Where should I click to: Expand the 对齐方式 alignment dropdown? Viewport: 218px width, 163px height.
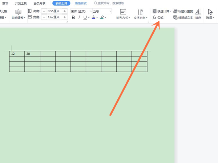[123, 14]
